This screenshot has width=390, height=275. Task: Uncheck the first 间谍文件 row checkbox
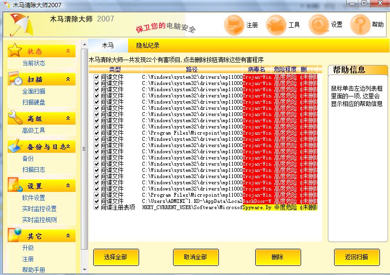(x=97, y=77)
